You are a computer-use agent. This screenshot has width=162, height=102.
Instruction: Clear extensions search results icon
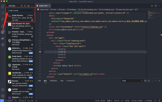click(28, 6)
